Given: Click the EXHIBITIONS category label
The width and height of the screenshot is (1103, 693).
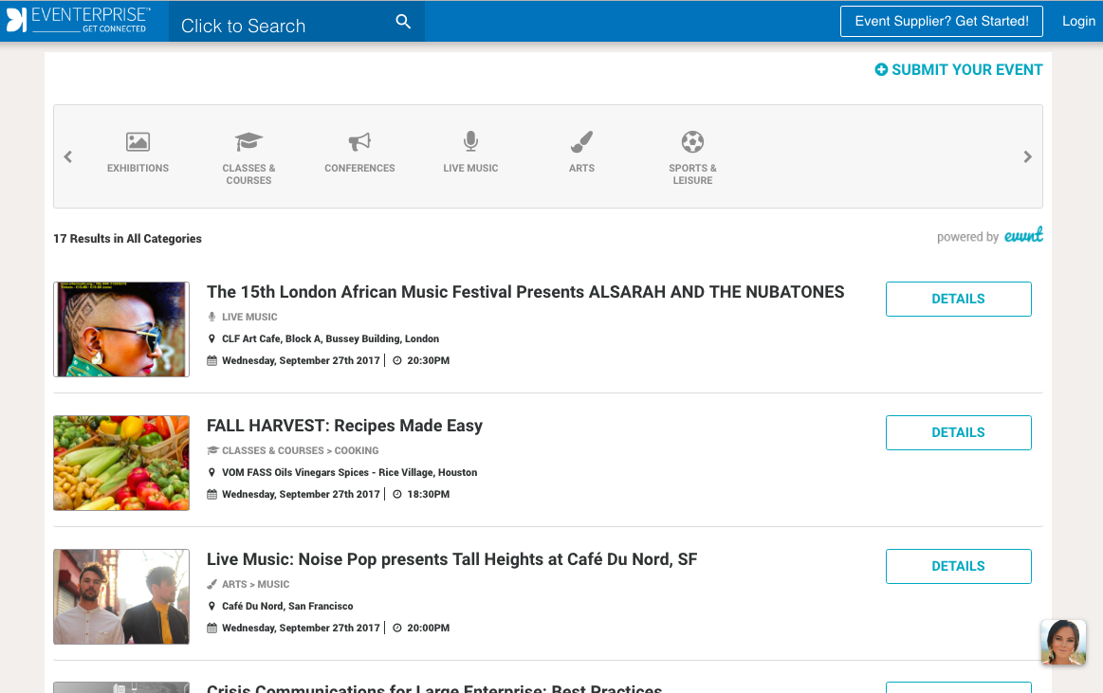Looking at the screenshot, I should click(x=138, y=168).
